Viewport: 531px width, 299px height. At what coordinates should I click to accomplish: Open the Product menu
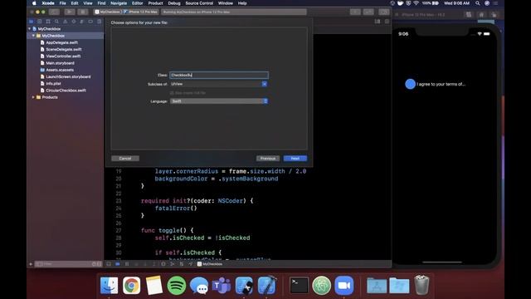pyautogui.click(x=155, y=3)
